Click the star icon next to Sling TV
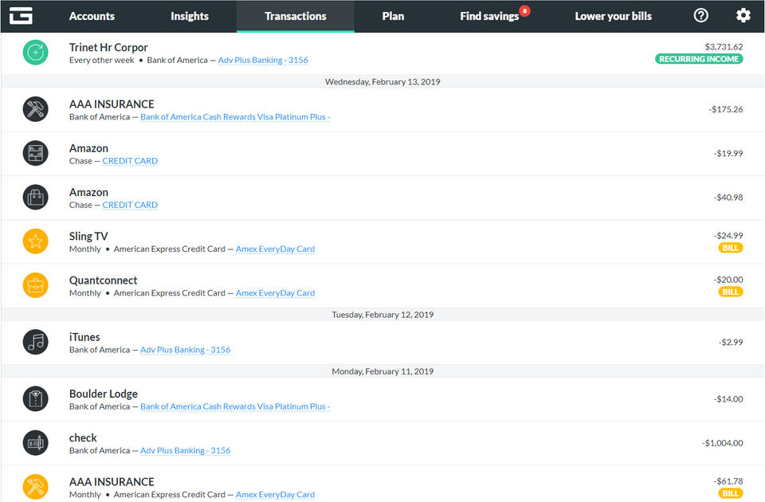The height and width of the screenshot is (502, 765). 36,241
